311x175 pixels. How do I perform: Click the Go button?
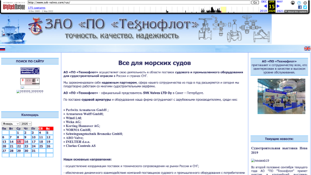point(255,2)
